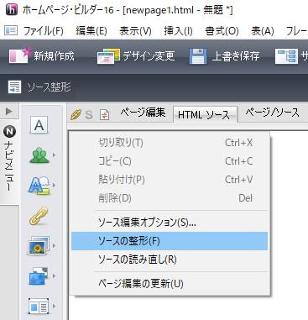Viewport: 308px width, 320px height.
Task: Open the 編集(E) menu
Action: [x=91, y=31]
